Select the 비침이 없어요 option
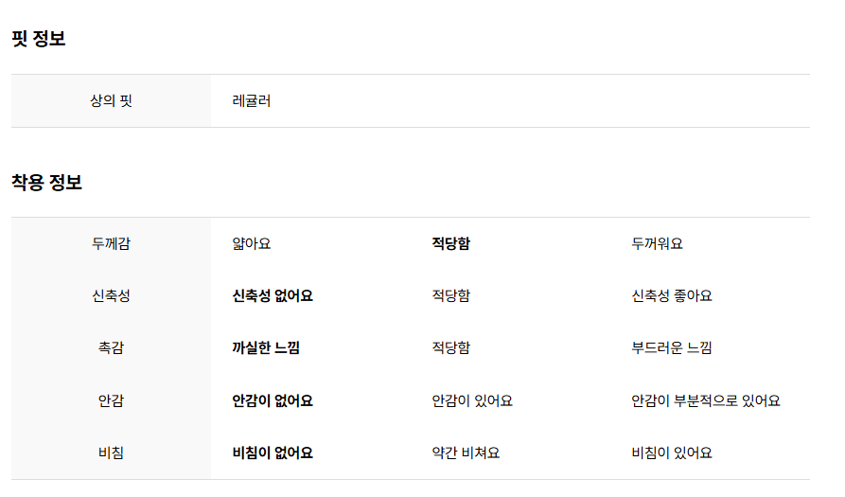The image size is (845, 497). (x=273, y=453)
